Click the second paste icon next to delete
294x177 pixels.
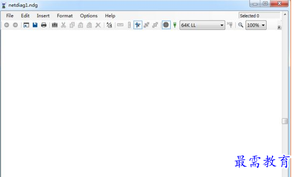(x=89, y=25)
